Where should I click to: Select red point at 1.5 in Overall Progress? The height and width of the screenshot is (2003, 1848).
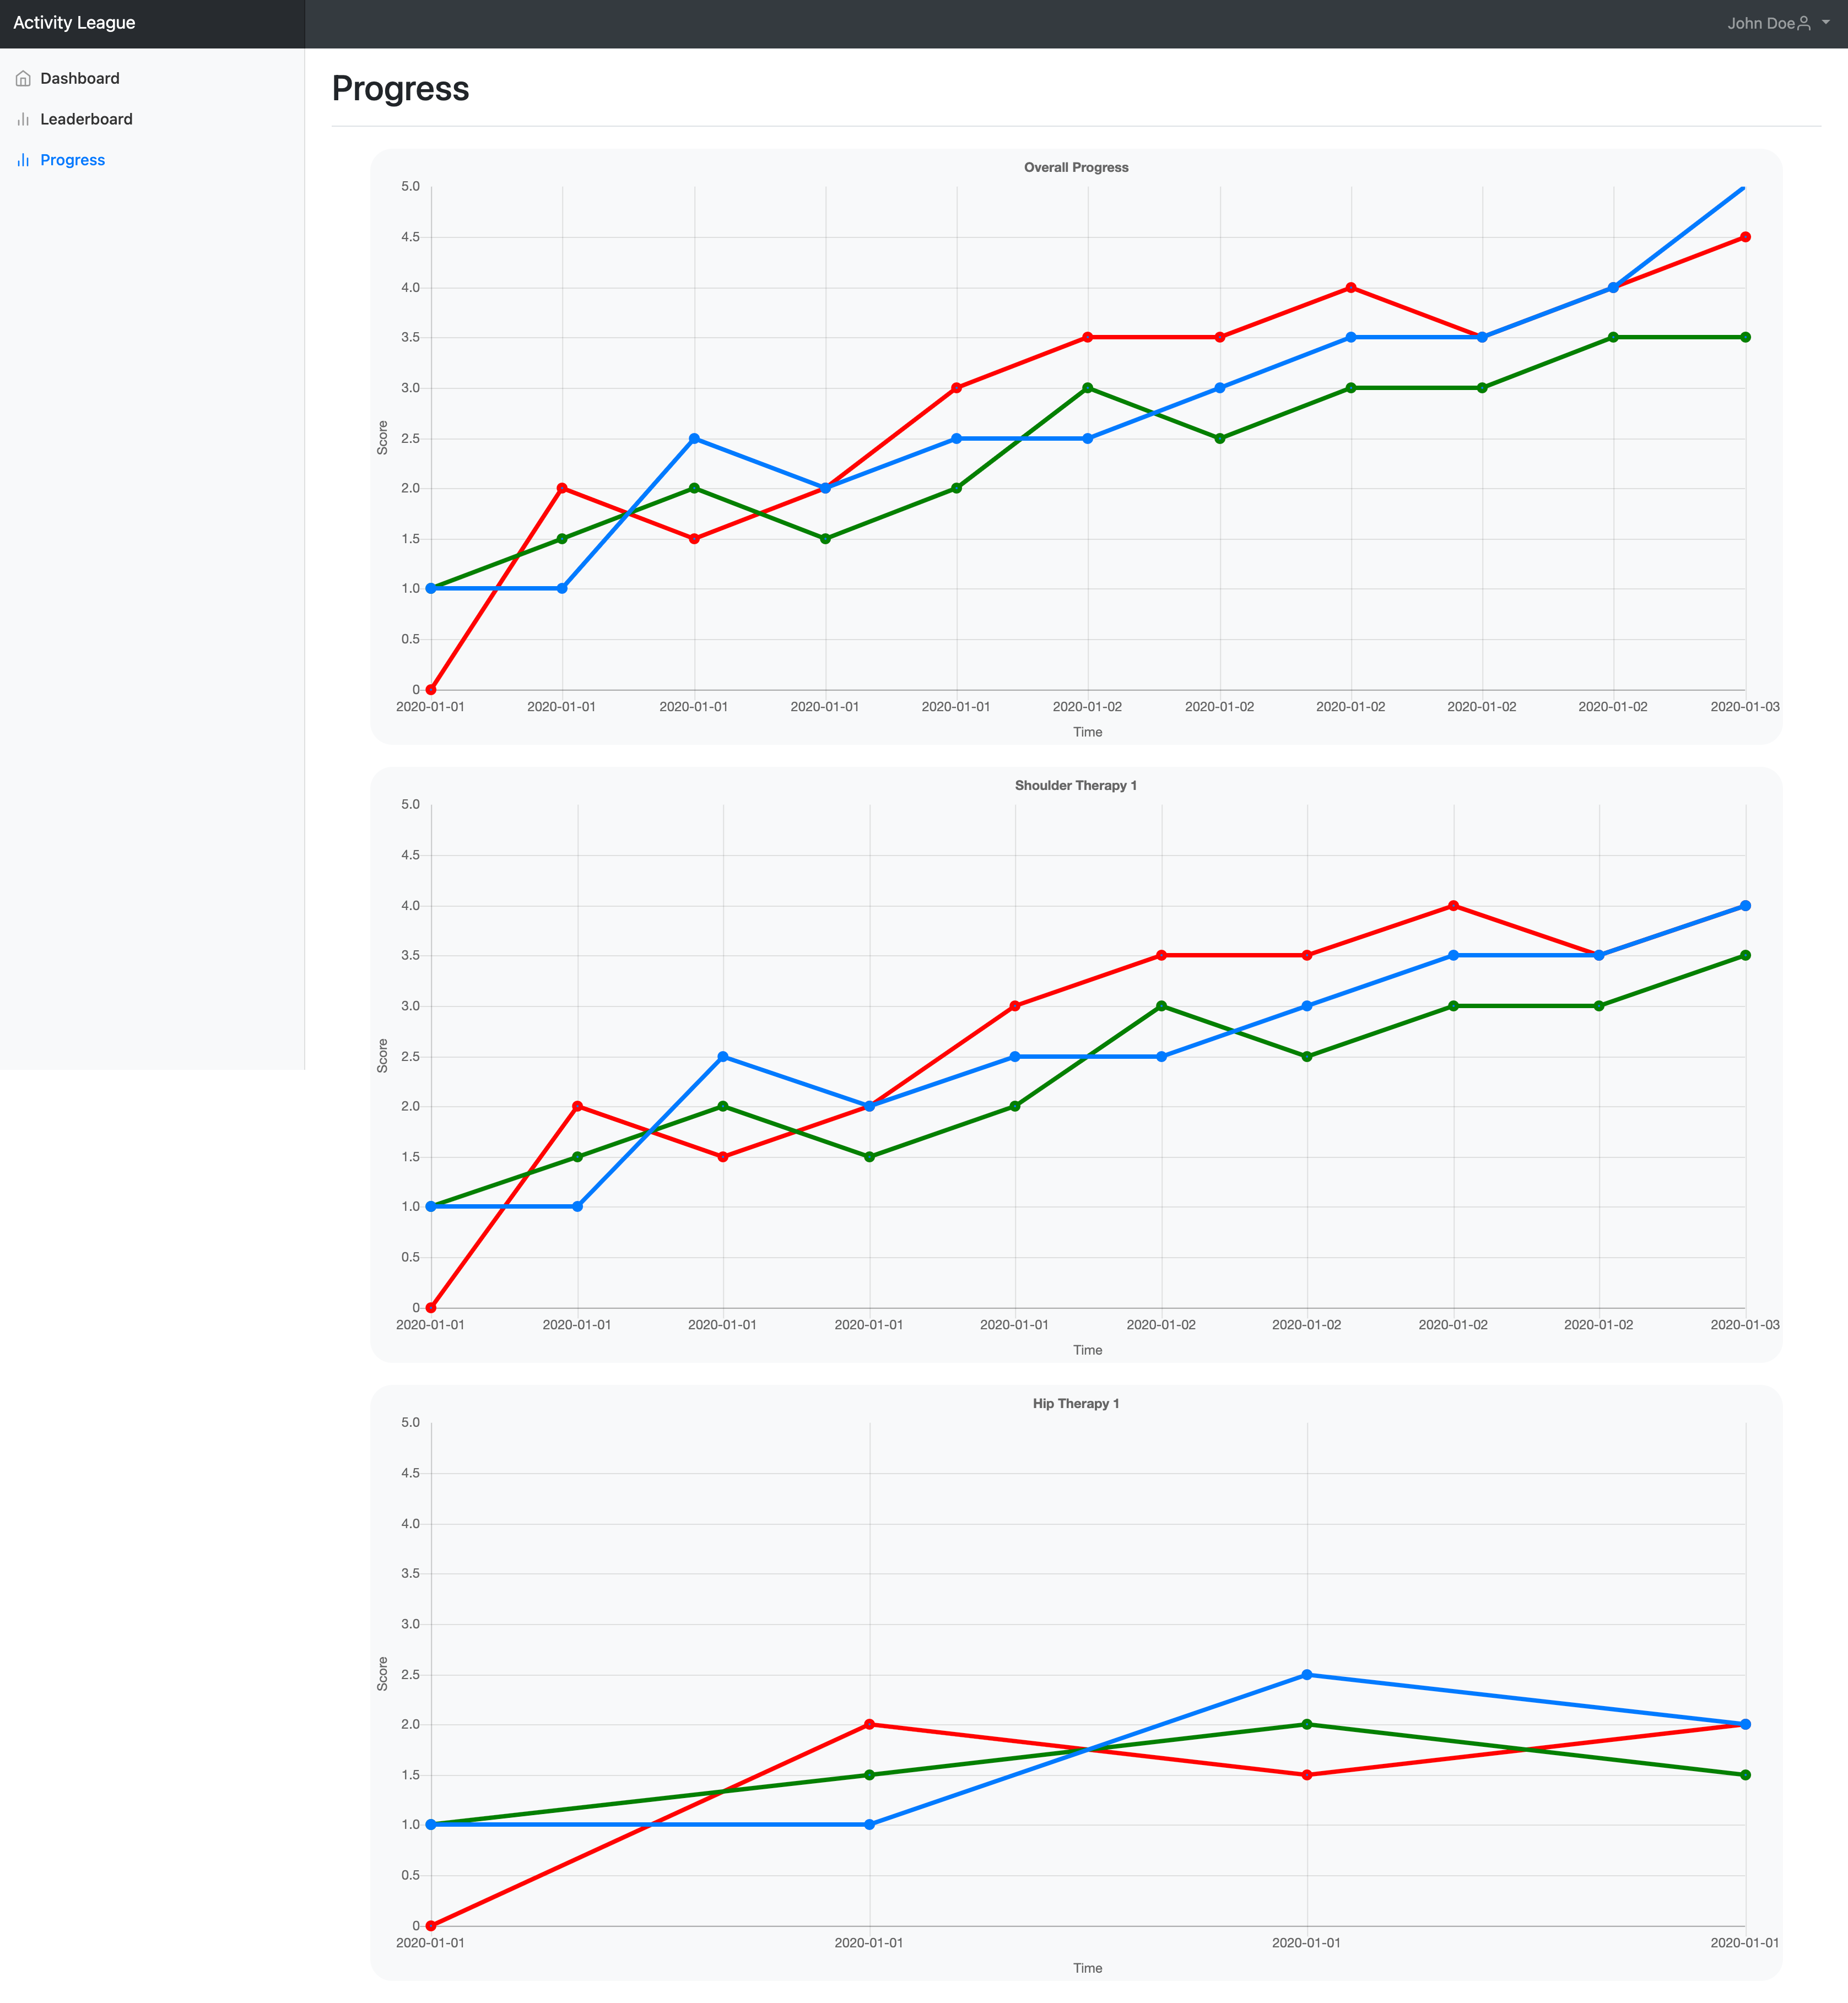(694, 539)
